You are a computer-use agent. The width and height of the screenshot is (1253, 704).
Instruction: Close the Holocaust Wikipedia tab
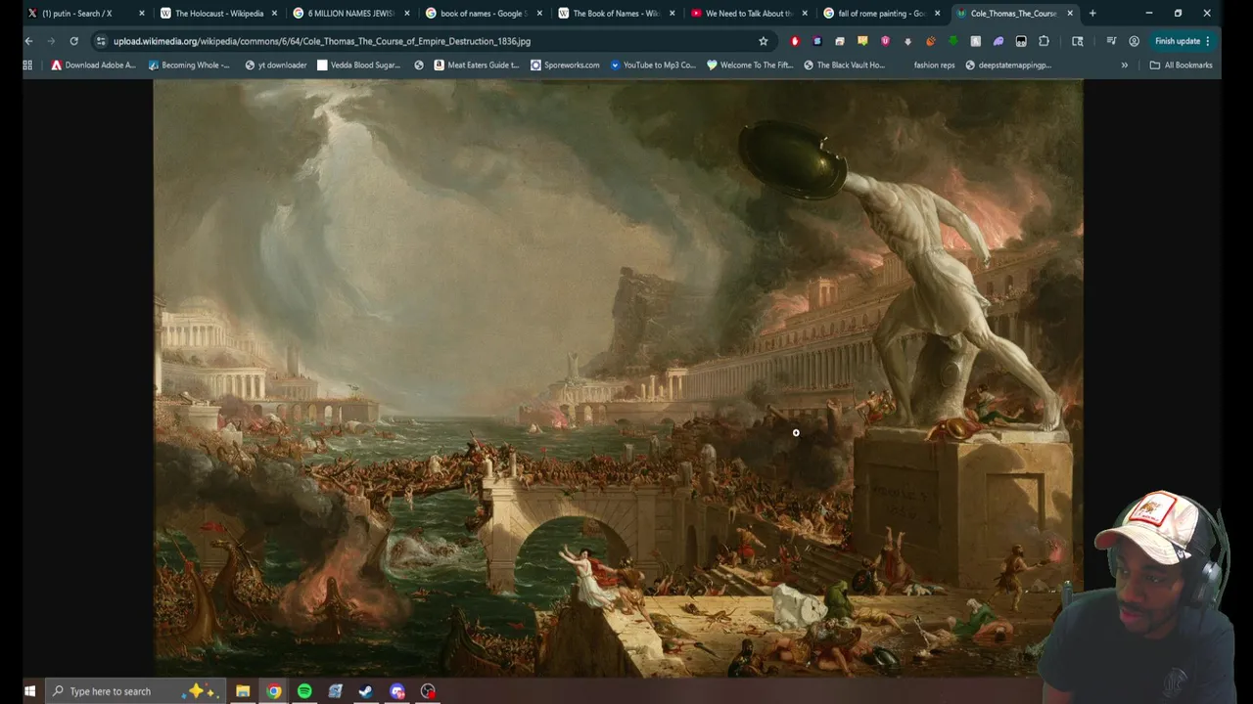(274, 14)
